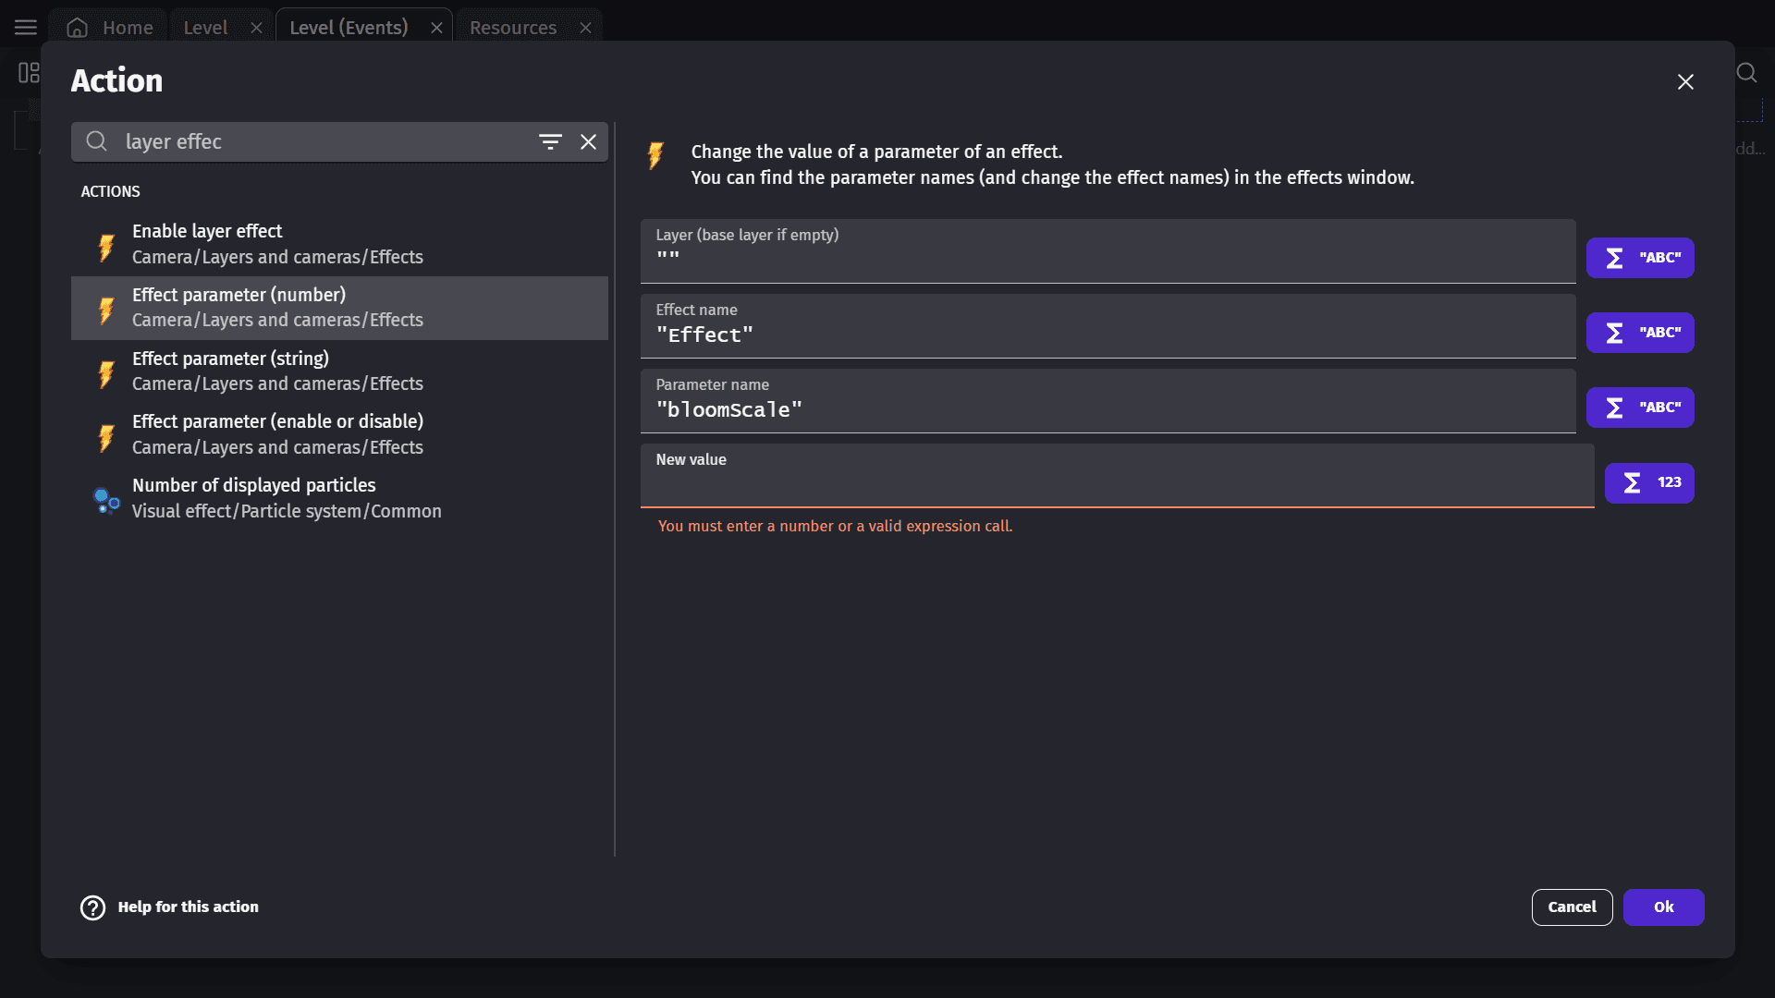Click the Cancel button
The width and height of the screenshot is (1775, 998).
click(x=1571, y=907)
